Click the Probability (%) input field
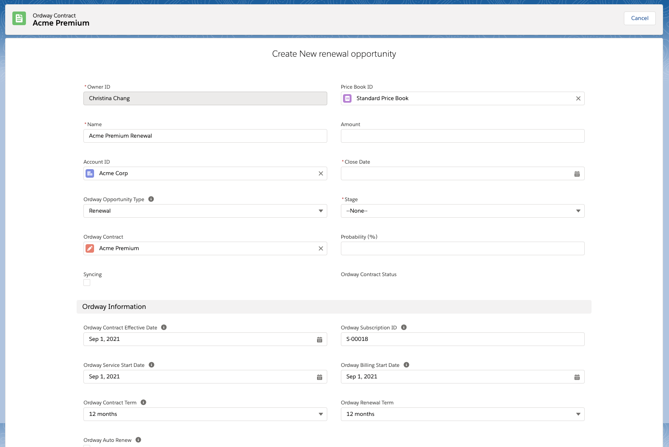This screenshot has height=447, width=669. [462, 248]
